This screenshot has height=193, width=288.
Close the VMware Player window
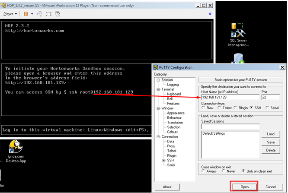tap(210, 6)
